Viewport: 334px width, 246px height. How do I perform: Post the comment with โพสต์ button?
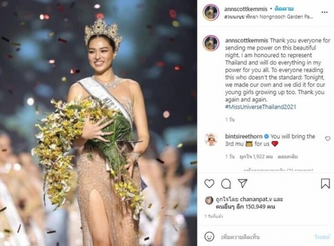pyautogui.click(x=322, y=237)
